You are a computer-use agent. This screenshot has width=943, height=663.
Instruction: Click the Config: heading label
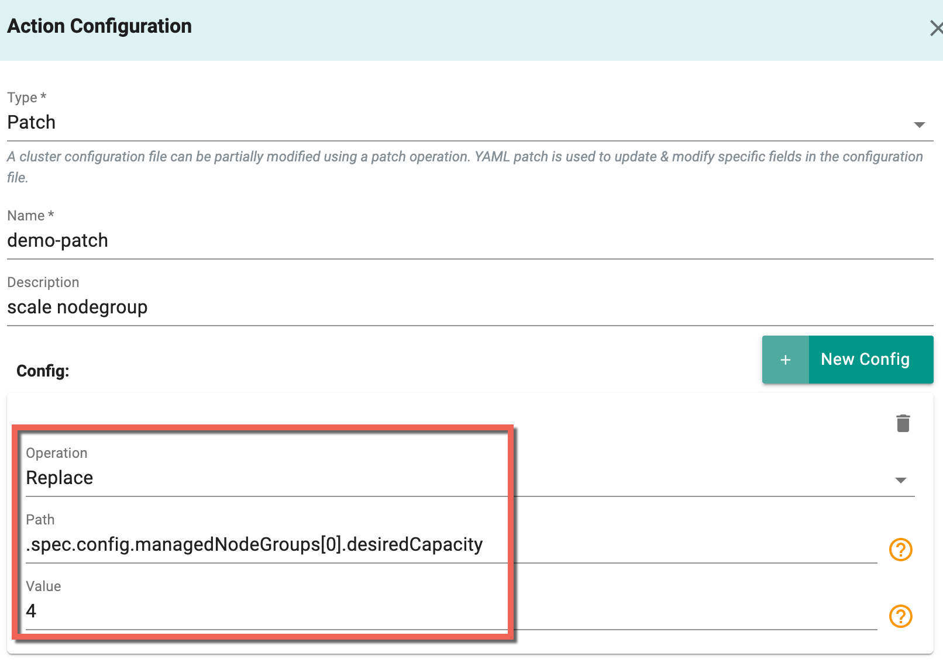[43, 371]
